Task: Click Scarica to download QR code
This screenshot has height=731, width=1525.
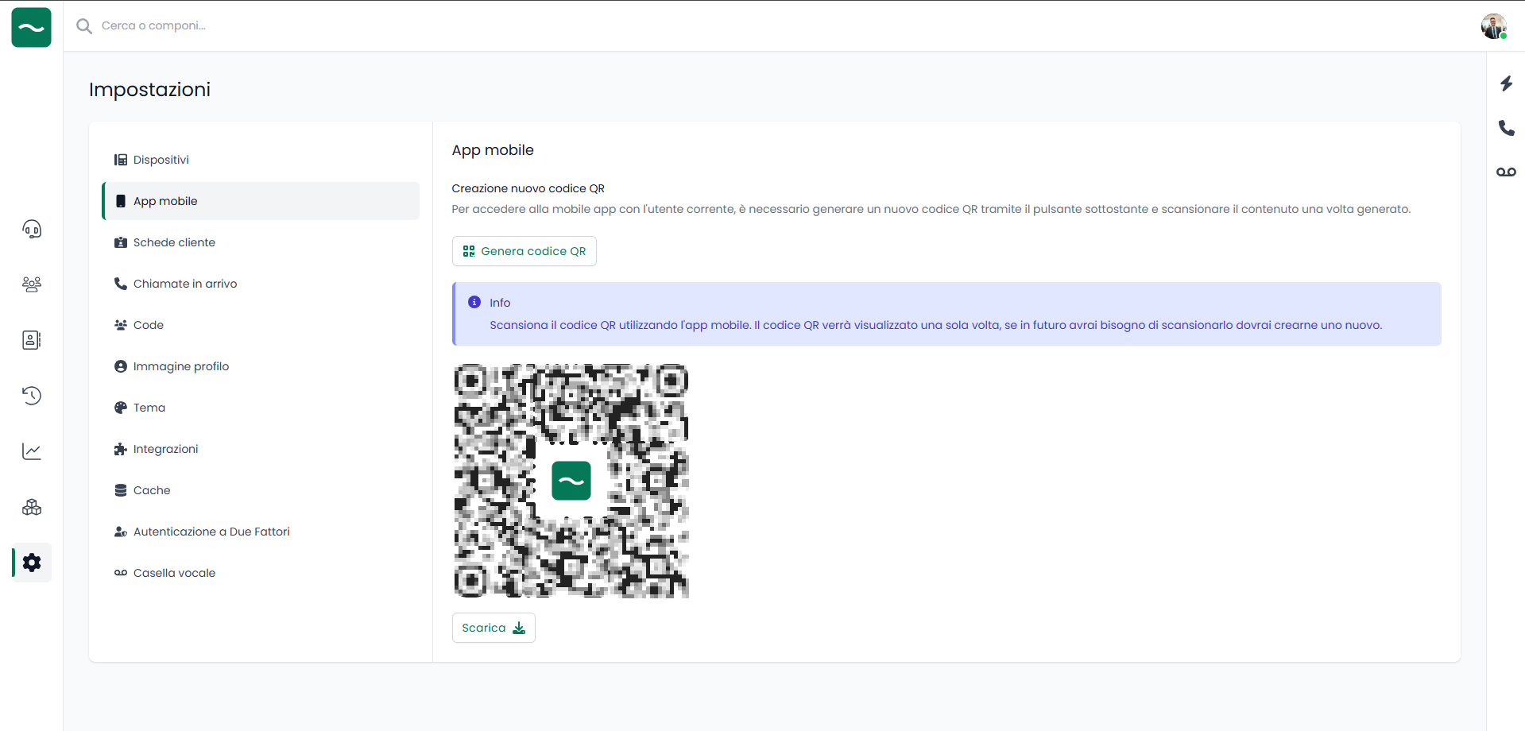Action: point(493,628)
